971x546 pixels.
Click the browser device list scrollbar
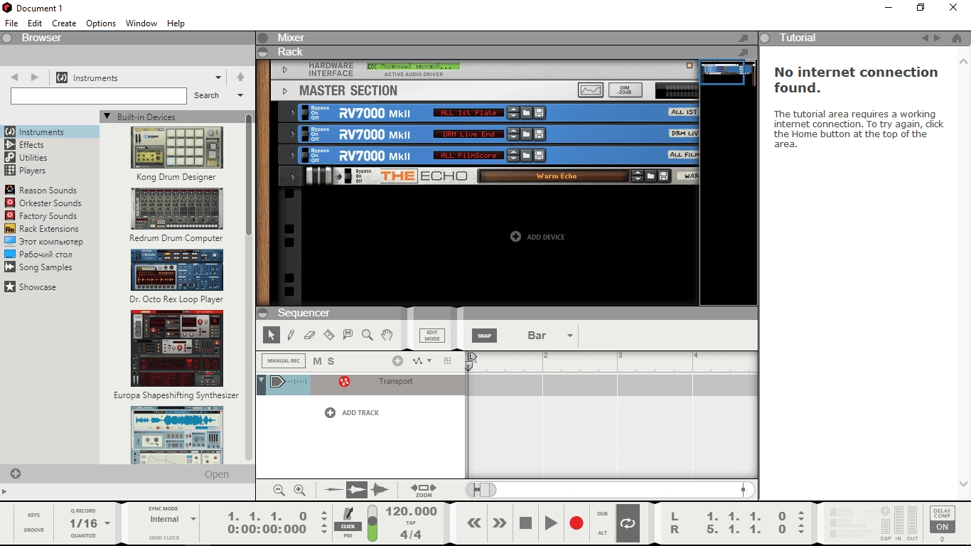tap(249, 174)
